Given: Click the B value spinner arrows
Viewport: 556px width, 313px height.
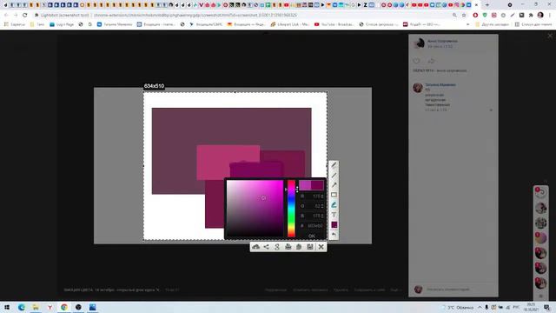Looking at the screenshot, I should tap(322, 216).
